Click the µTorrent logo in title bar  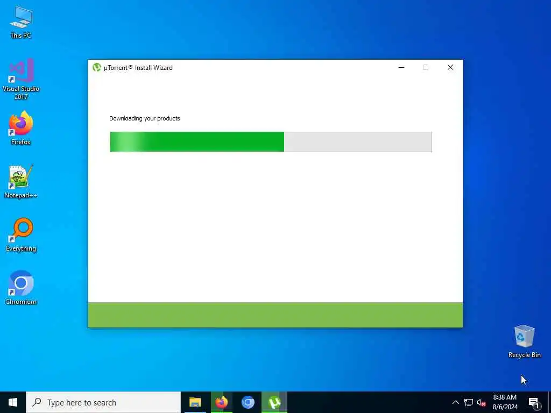(97, 67)
